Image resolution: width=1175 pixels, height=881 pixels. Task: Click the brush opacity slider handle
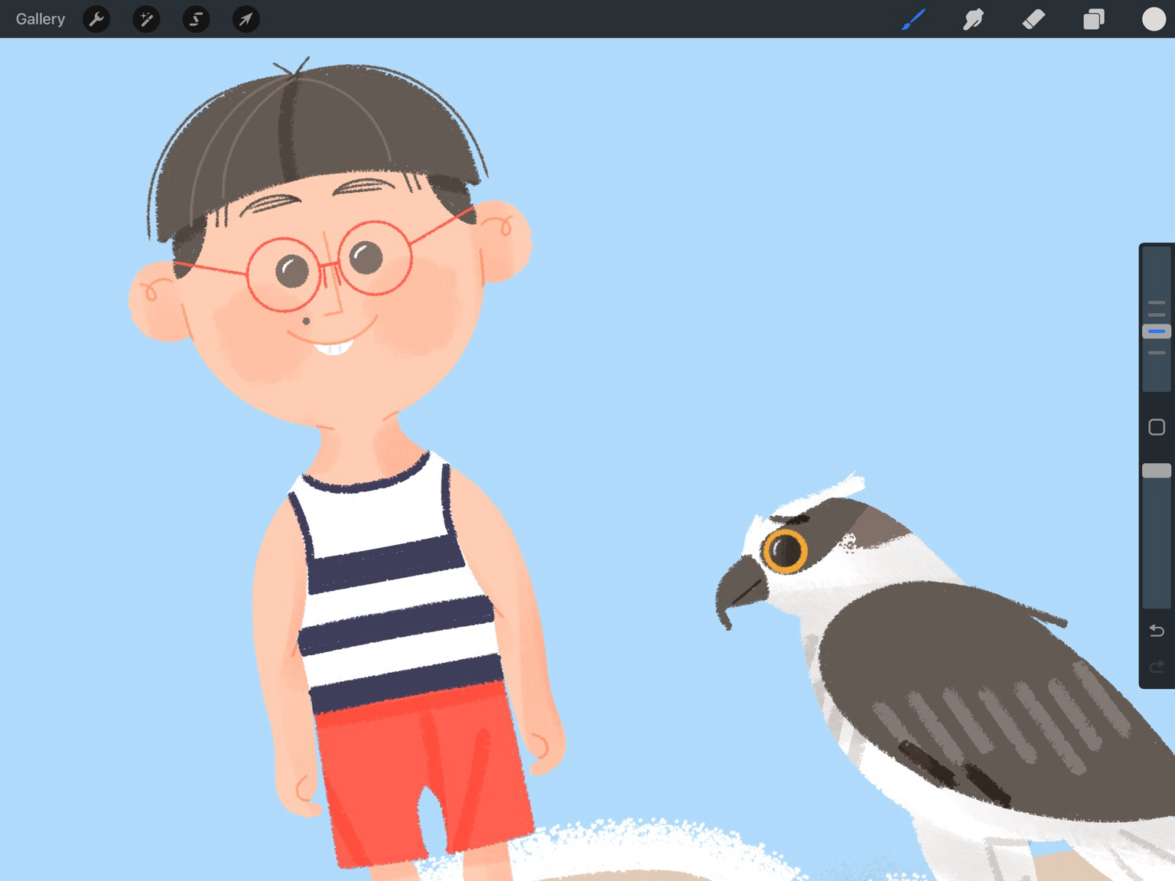(1157, 471)
